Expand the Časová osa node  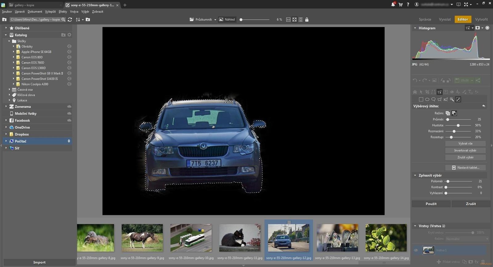point(9,89)
